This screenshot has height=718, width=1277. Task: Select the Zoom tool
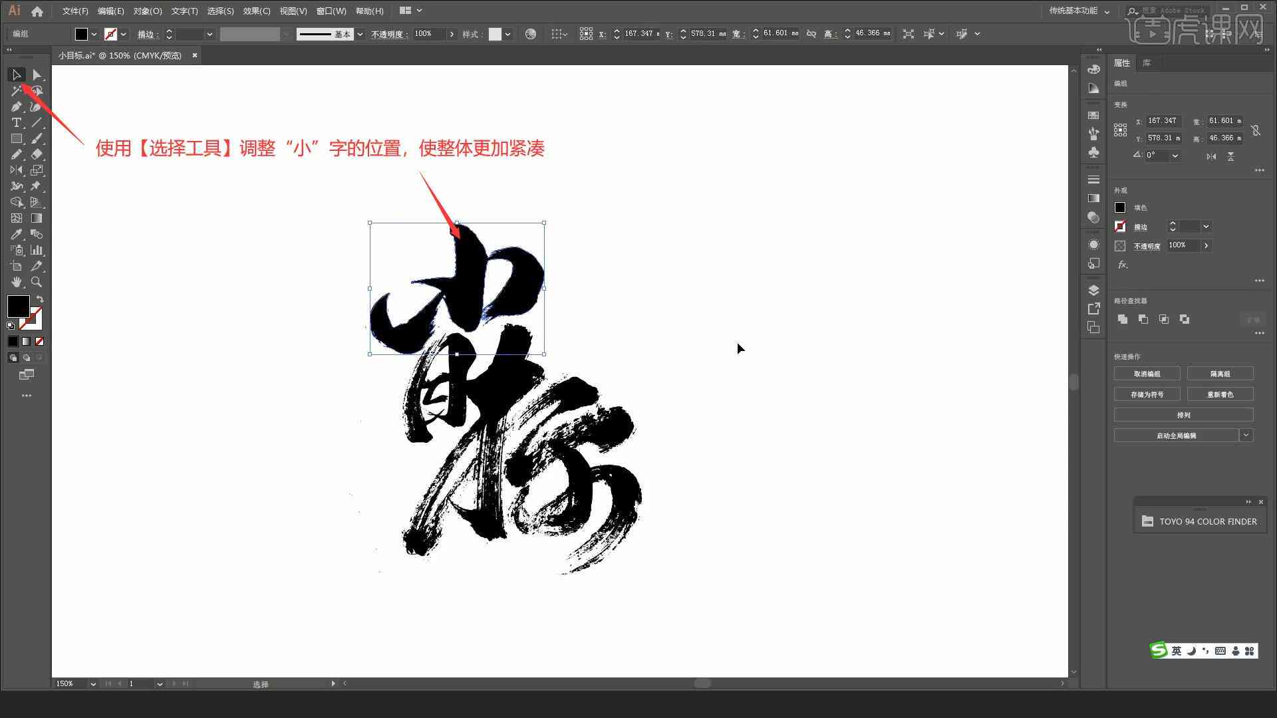point(36,281)
